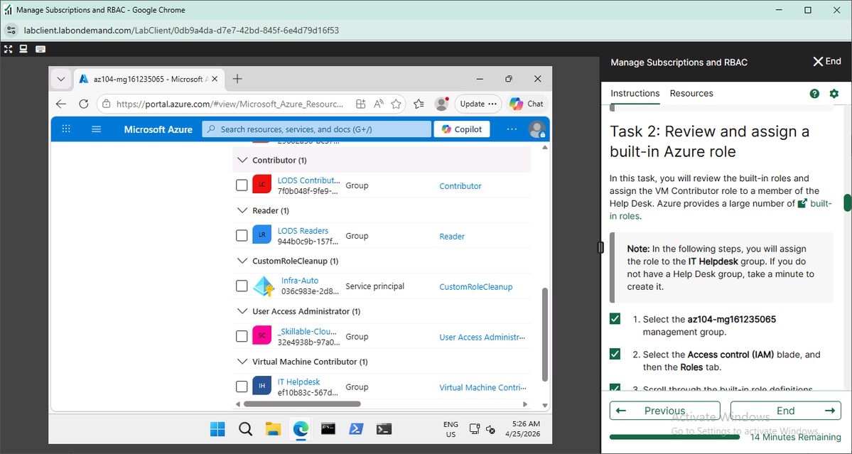Viewport: 852px width, 454px height.
Task: Click the Azure portal address bar
Action: coord(230,104)
